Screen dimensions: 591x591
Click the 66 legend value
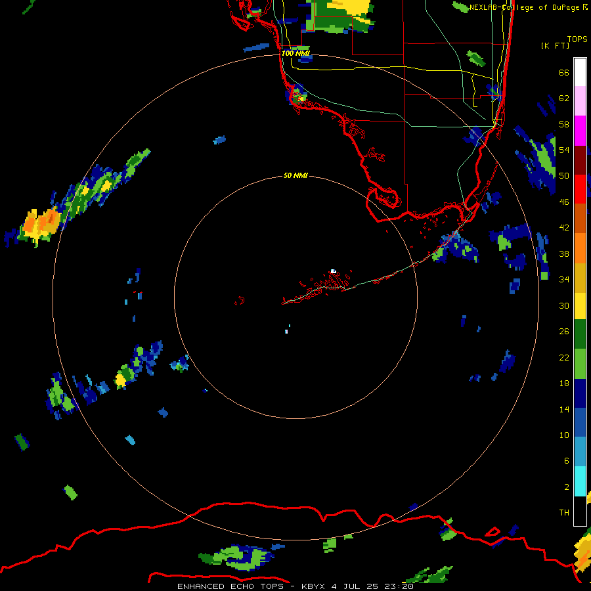pyautogui.click(x=564, y=73)
